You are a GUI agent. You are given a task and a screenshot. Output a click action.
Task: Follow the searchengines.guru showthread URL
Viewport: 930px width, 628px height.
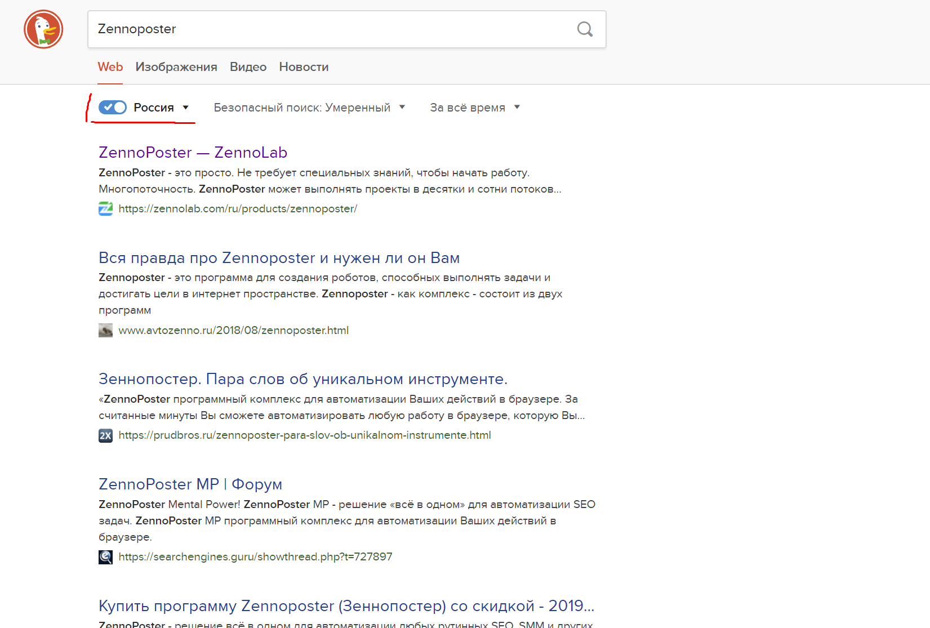coord(255,557)
